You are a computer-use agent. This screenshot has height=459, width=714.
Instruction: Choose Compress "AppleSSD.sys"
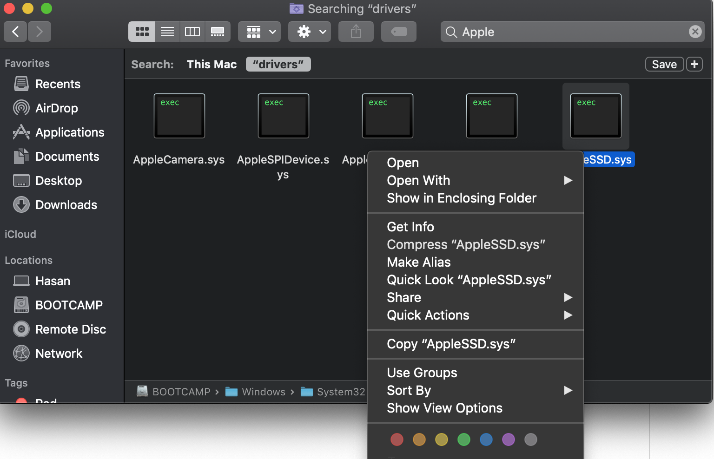coord(475,244)
